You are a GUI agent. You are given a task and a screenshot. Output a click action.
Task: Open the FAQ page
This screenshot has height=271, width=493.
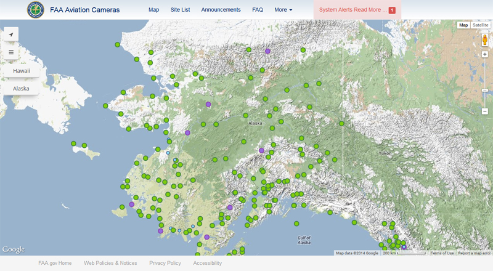point(258,10)
